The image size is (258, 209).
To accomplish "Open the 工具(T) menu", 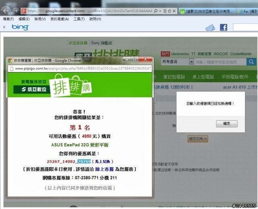I will tap(79, 19).
